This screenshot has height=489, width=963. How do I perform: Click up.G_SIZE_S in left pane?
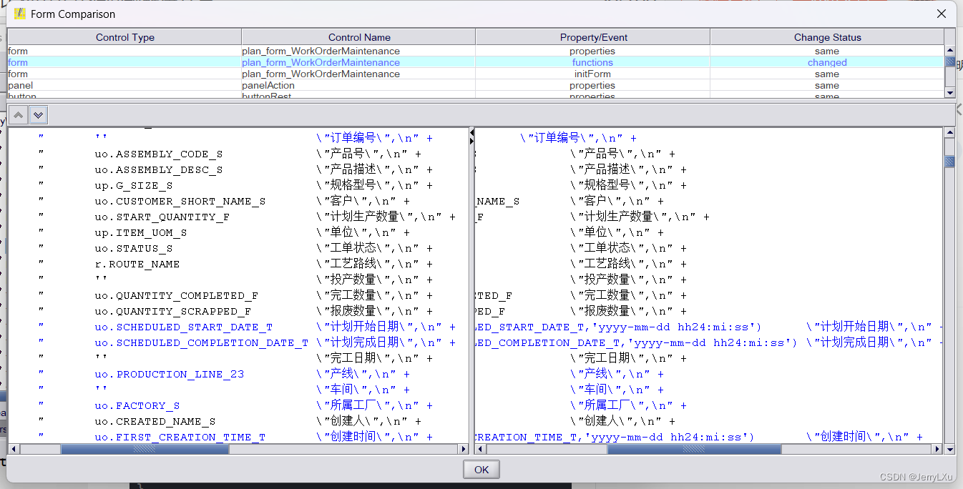point(134,186)
